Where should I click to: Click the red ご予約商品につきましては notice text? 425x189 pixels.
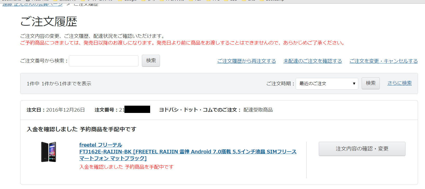coord(183,43)
